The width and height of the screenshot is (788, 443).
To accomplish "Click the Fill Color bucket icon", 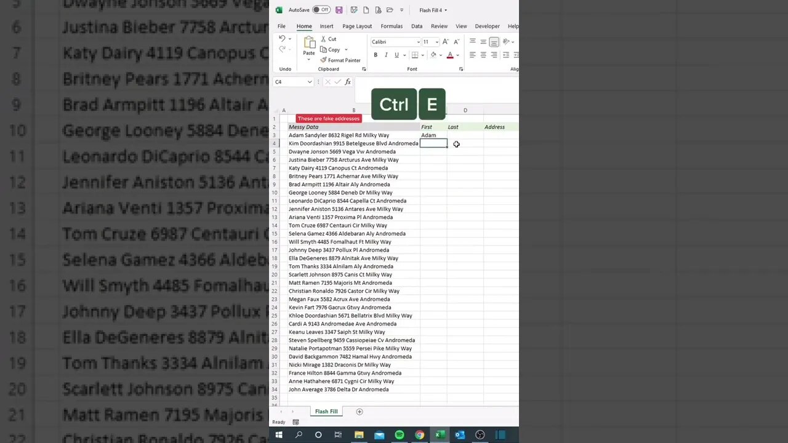I will (433, 55).
